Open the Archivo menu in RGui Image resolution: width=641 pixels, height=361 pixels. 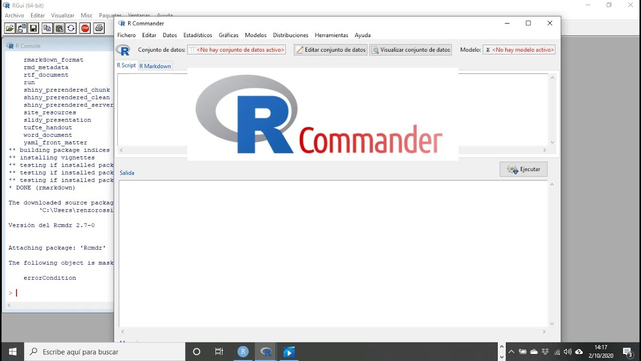click(x=15, y=16)
